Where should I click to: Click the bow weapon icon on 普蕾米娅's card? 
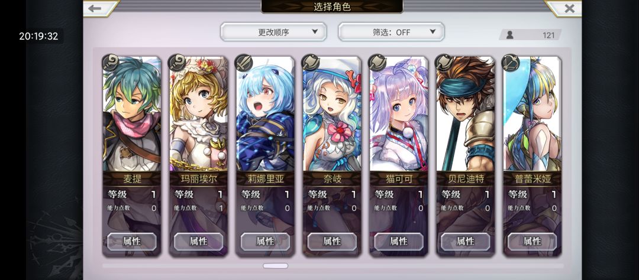511,63
